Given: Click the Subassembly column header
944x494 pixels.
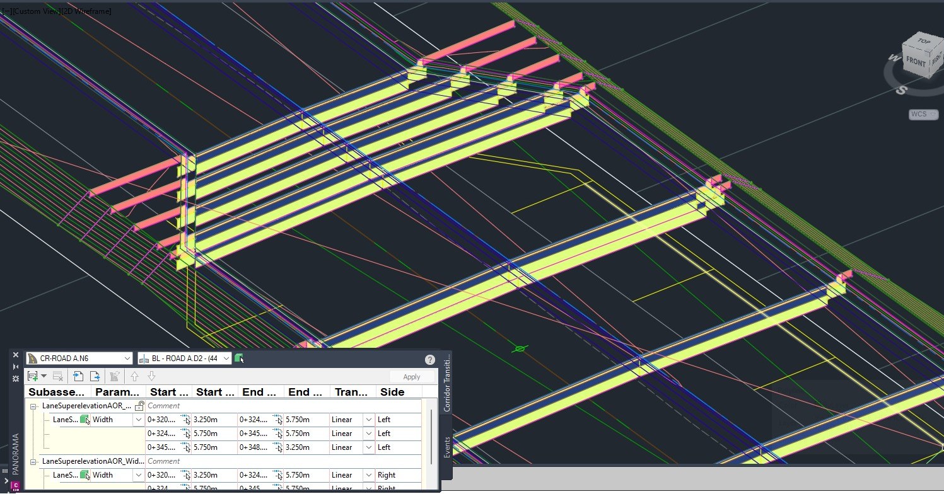Looking at the screenshot, I should [x=57, y=392].
